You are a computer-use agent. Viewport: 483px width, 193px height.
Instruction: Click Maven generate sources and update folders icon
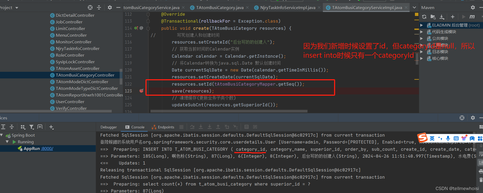[433, 17]
